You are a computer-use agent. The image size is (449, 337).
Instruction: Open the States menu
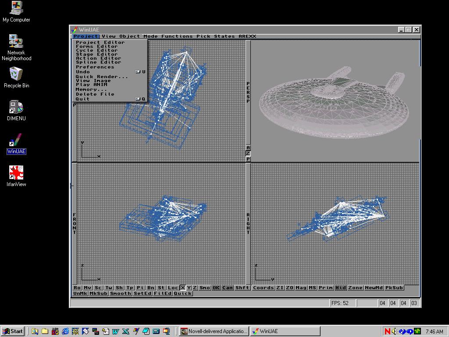point(224,36)
